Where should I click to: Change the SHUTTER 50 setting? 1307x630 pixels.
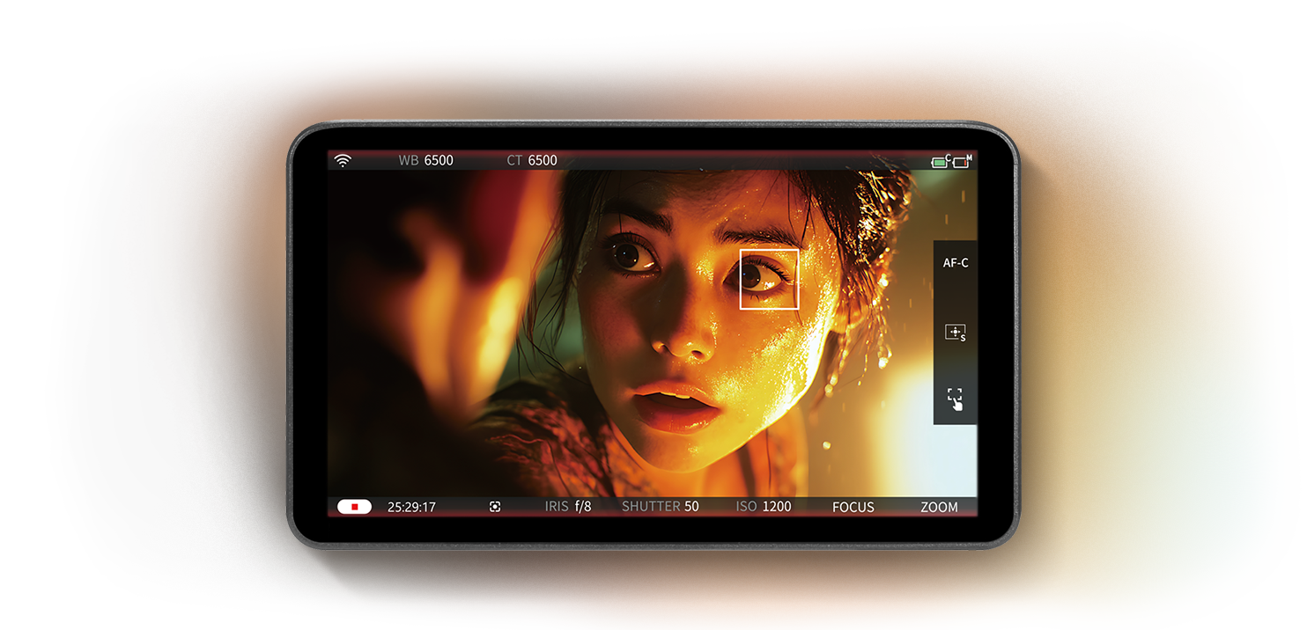[661, 507]
